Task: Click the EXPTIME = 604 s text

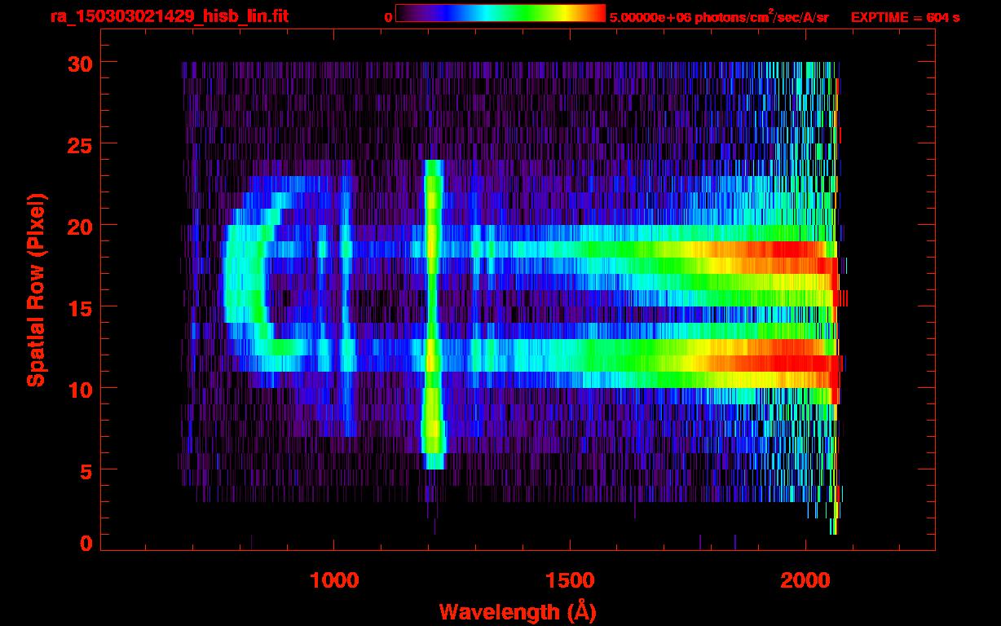Action: [905, 17]
